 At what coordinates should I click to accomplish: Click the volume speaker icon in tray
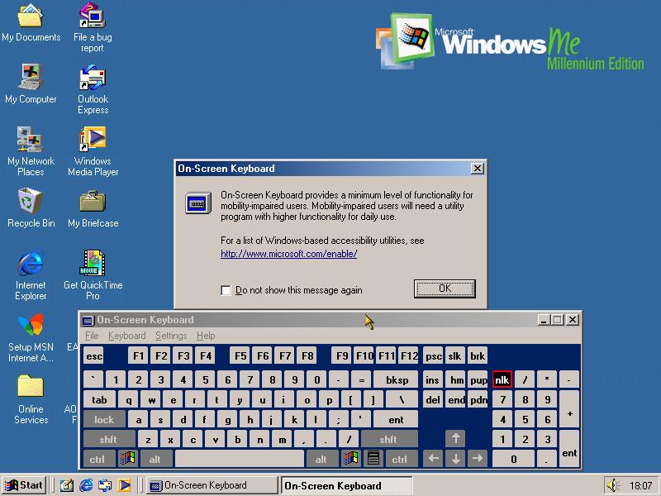(x=612, y=485)
